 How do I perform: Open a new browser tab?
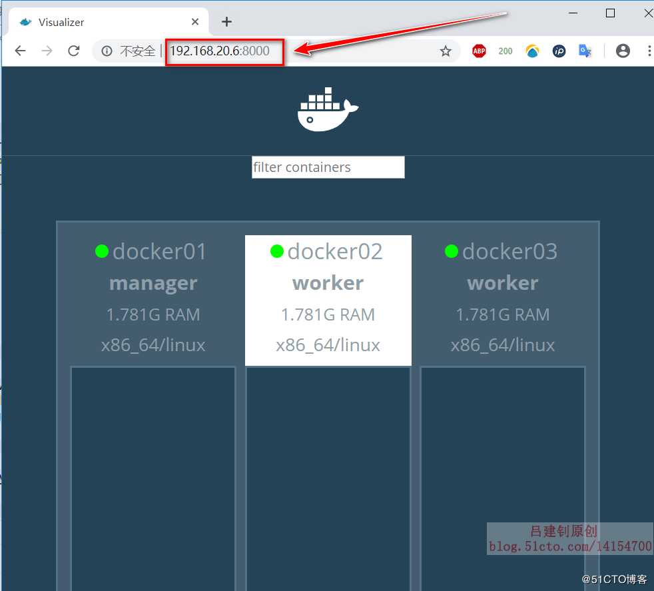[226, 22]
